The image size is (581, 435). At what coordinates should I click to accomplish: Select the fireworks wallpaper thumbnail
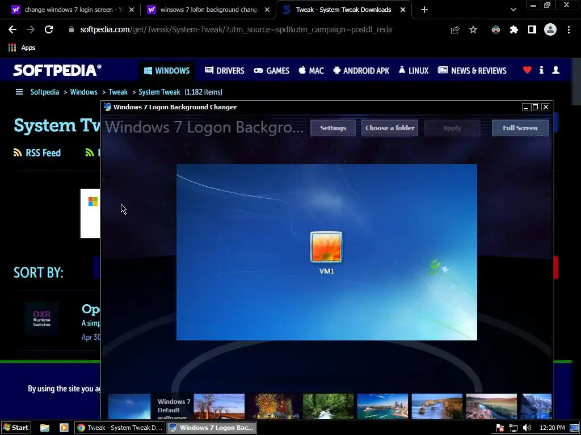(273, 407)
